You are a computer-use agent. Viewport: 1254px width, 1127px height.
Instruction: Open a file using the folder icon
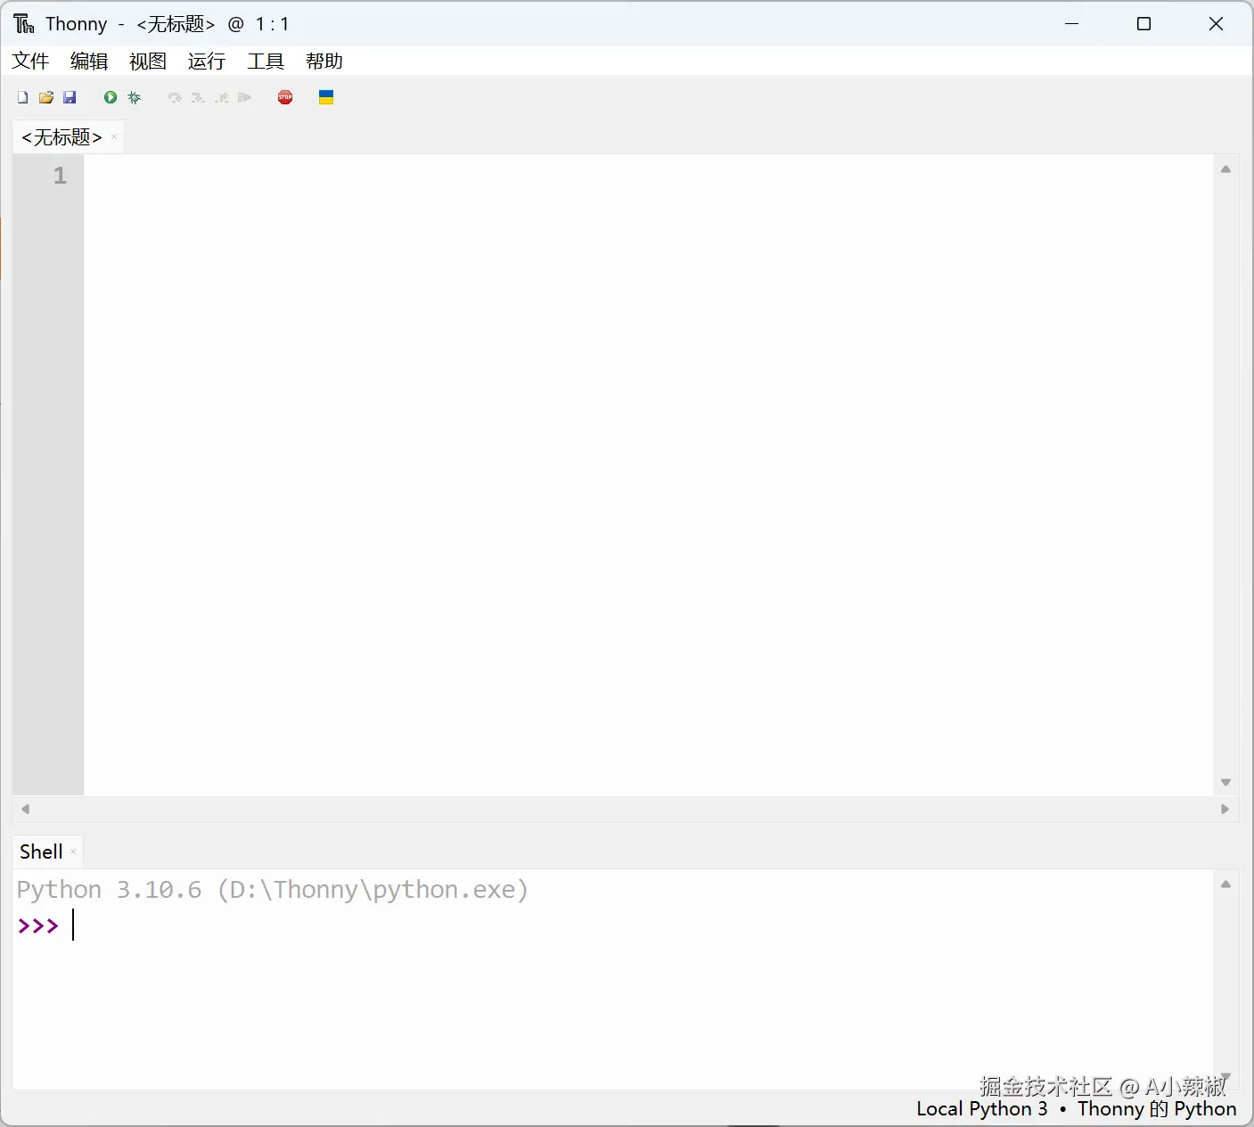[46, 97]
